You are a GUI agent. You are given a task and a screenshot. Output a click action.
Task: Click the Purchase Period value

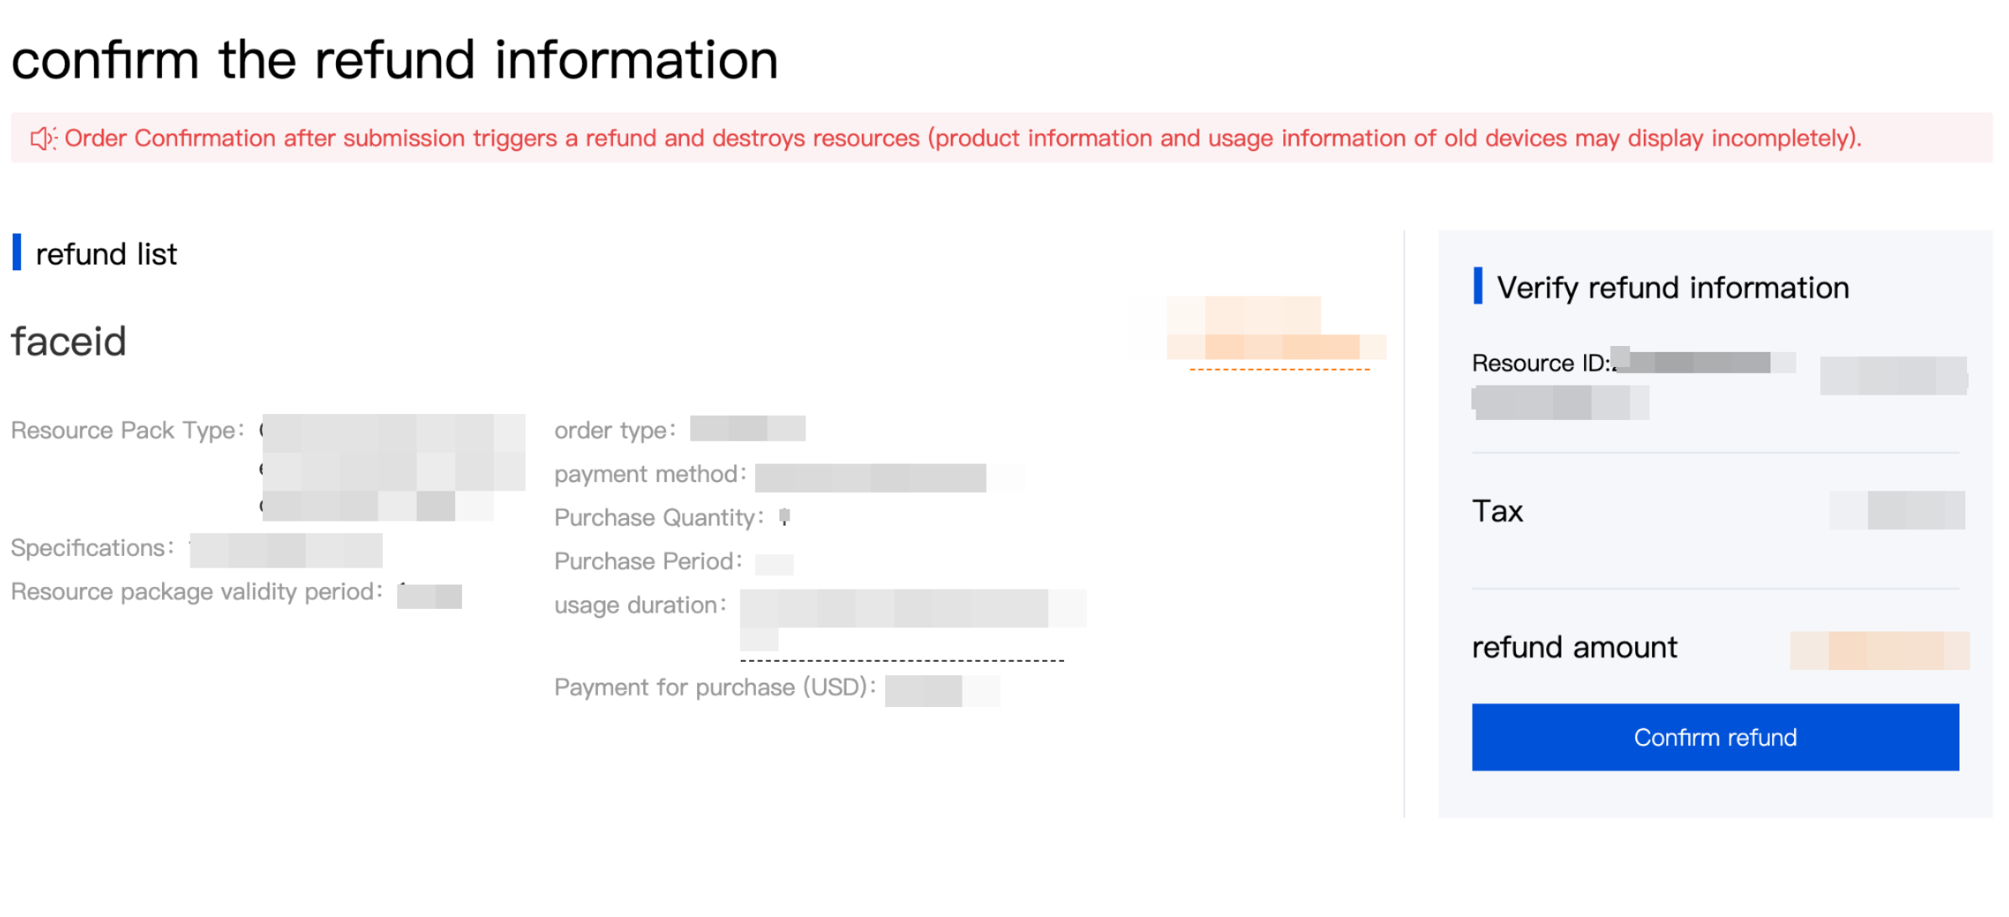pyautogui.click(x=774, y=563)
